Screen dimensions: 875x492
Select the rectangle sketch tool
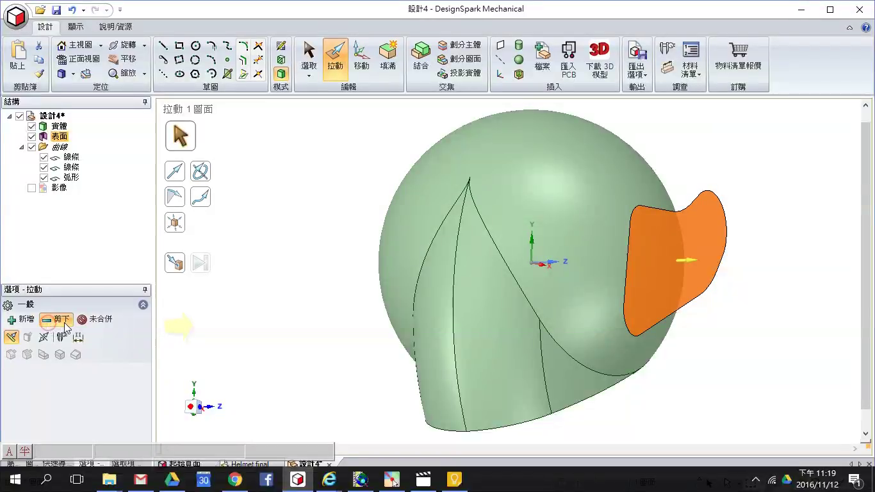179,45
